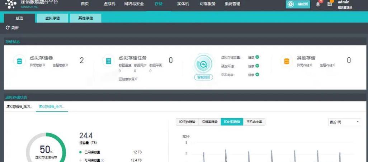Click the green check next to 虚拟存储容量
Viewport: 368px width, 162px height.
tap(257, 57)
